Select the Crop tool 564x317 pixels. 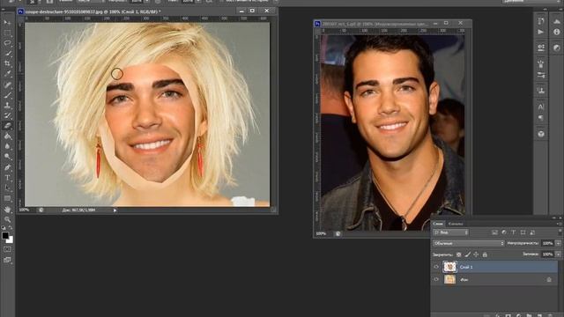[7, 63]
